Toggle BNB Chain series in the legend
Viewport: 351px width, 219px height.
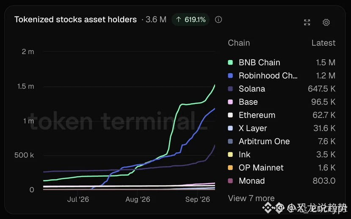pyautogui.click(x=282, y=63)
